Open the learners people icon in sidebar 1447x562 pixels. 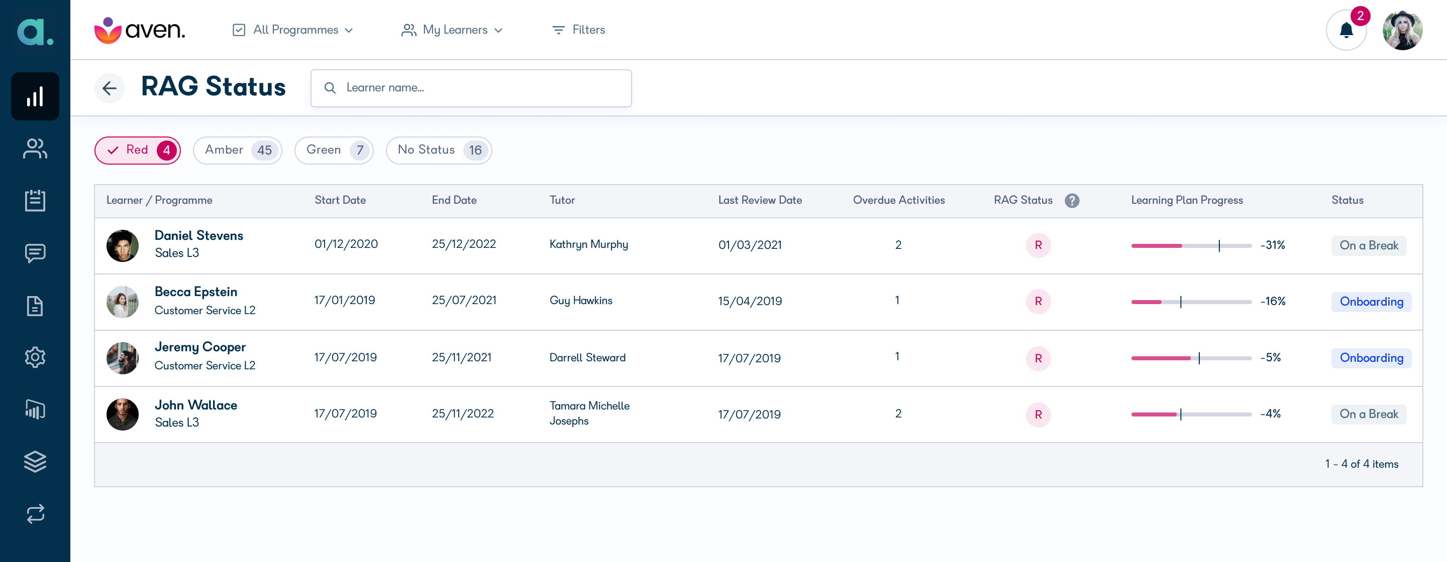coord(35,149)
